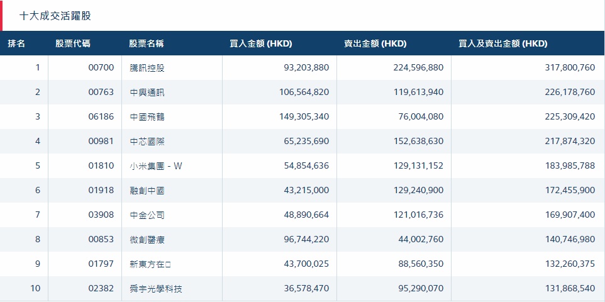This screenshot has height=302, width=605.
Task: Click stock name 中芯國際
Action: [147, 142]
